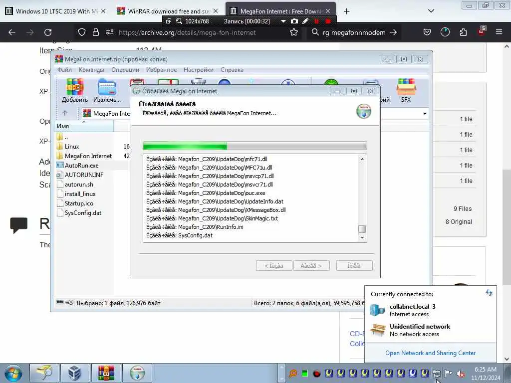Reload the archive.org page

tap(48, 32)
